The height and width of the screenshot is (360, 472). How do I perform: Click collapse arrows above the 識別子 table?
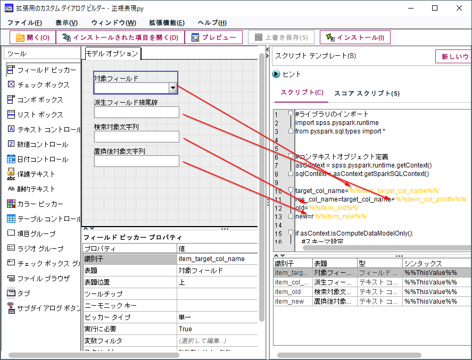(x=279, y=256)
